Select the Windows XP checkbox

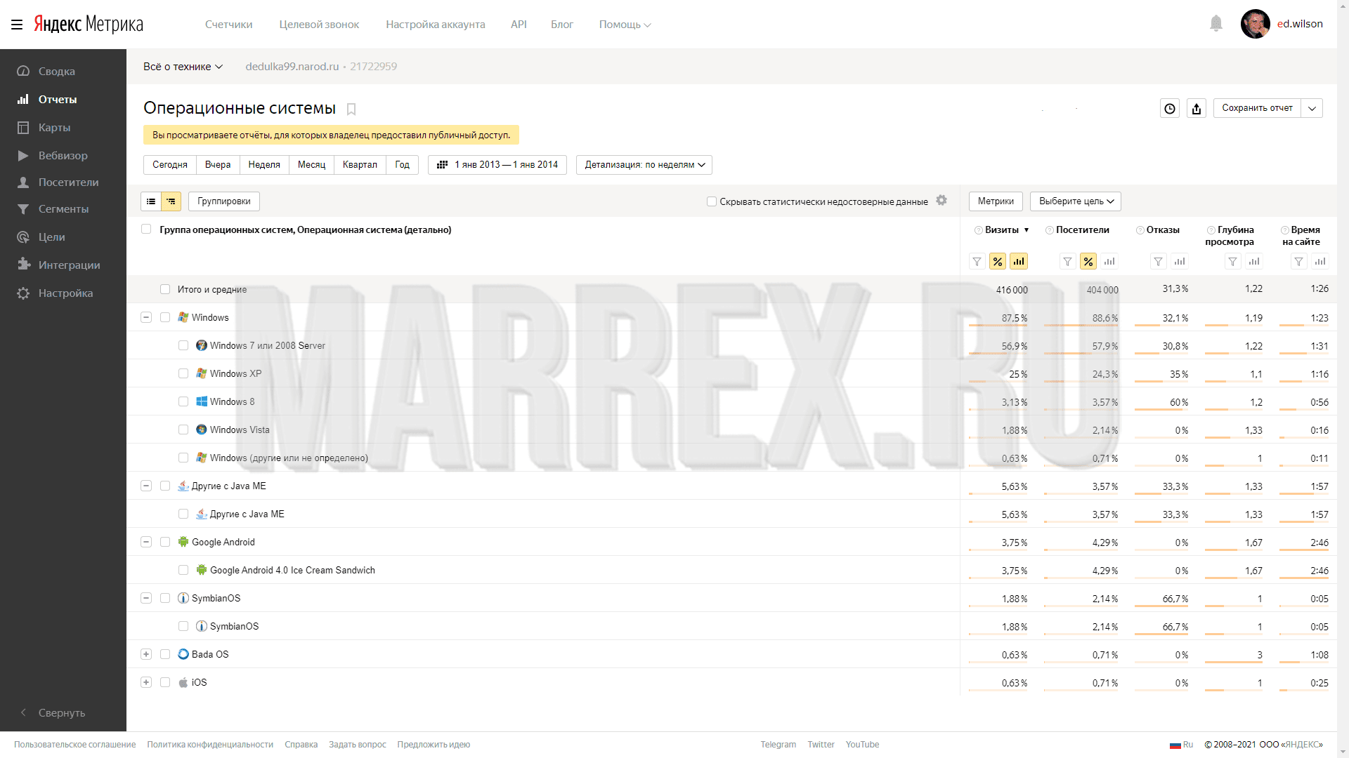(x=183, y=373)
